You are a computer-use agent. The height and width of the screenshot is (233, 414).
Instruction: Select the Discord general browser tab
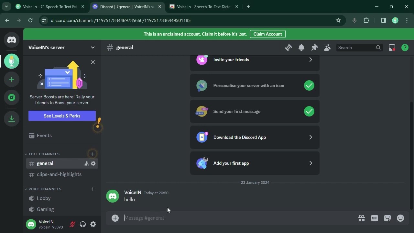pos(127,6)
